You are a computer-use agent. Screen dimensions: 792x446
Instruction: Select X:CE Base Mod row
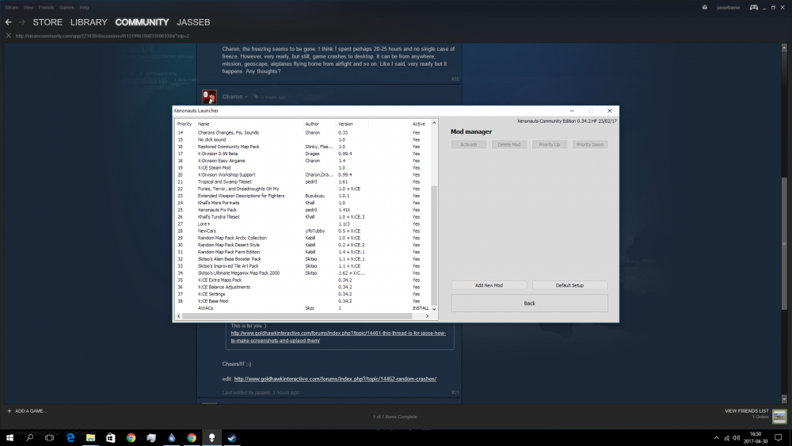click(x=302, y=301)
